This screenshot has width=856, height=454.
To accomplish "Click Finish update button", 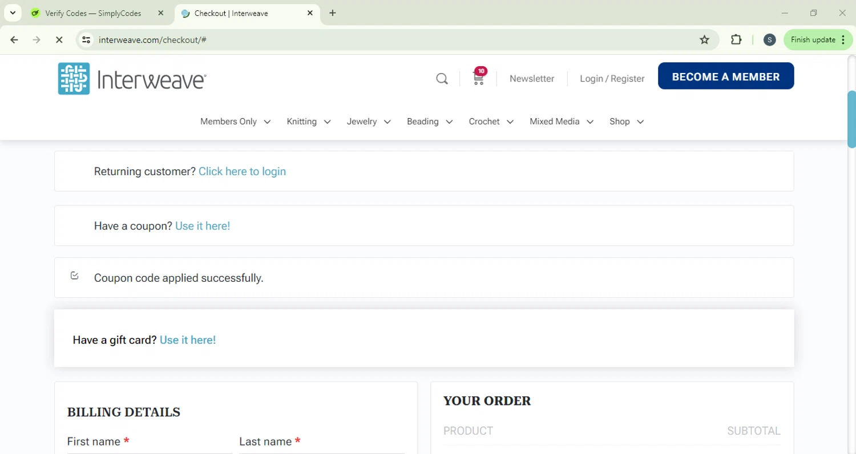I will [818, 40].
